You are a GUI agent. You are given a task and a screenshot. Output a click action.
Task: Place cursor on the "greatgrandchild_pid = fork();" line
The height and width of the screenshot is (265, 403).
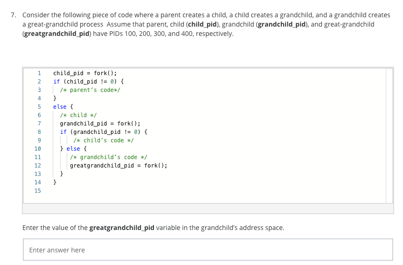118,166
